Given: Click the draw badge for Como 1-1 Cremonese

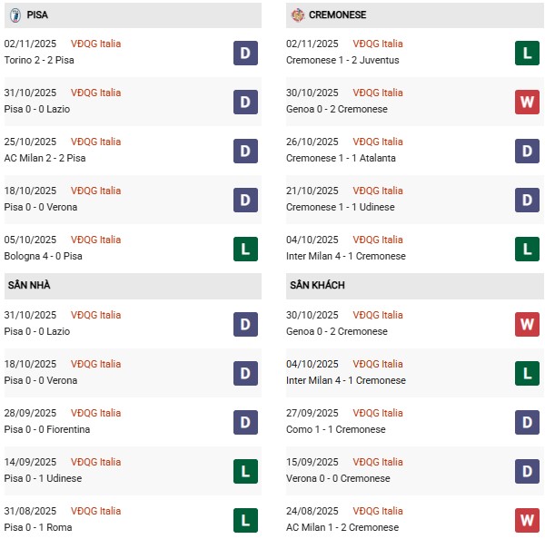Looking at the screenshot, I should 527,423.
